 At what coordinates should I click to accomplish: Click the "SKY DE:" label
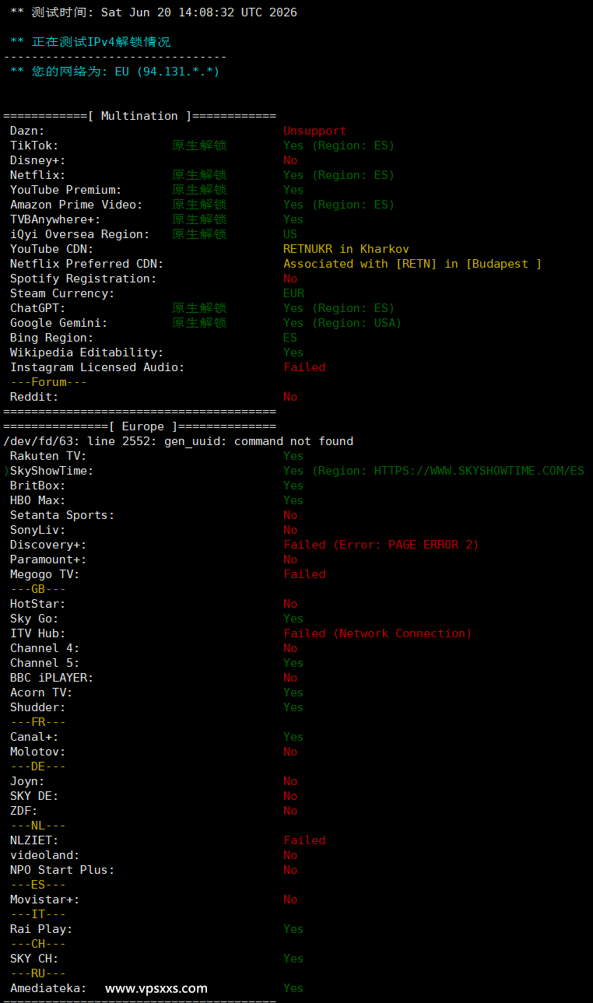(34, 796)
